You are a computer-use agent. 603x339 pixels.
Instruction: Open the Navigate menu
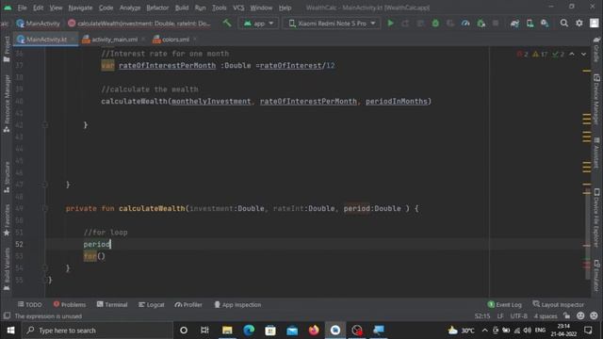(x=80, y=8)
